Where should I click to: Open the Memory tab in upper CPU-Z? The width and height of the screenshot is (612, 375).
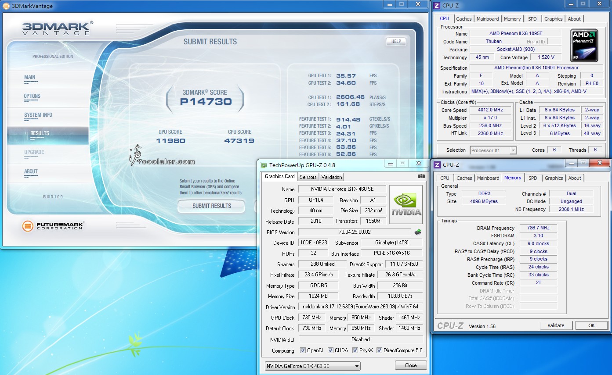[x=512, y=19]
